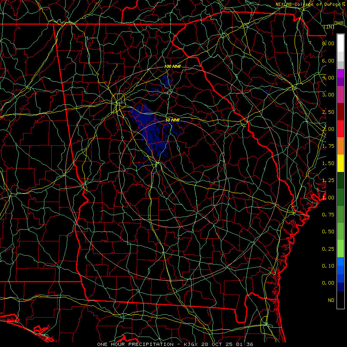347x347 pixels.
Task: Click the dark red 2.50 legend swatch
Action: tap(340, 112)
